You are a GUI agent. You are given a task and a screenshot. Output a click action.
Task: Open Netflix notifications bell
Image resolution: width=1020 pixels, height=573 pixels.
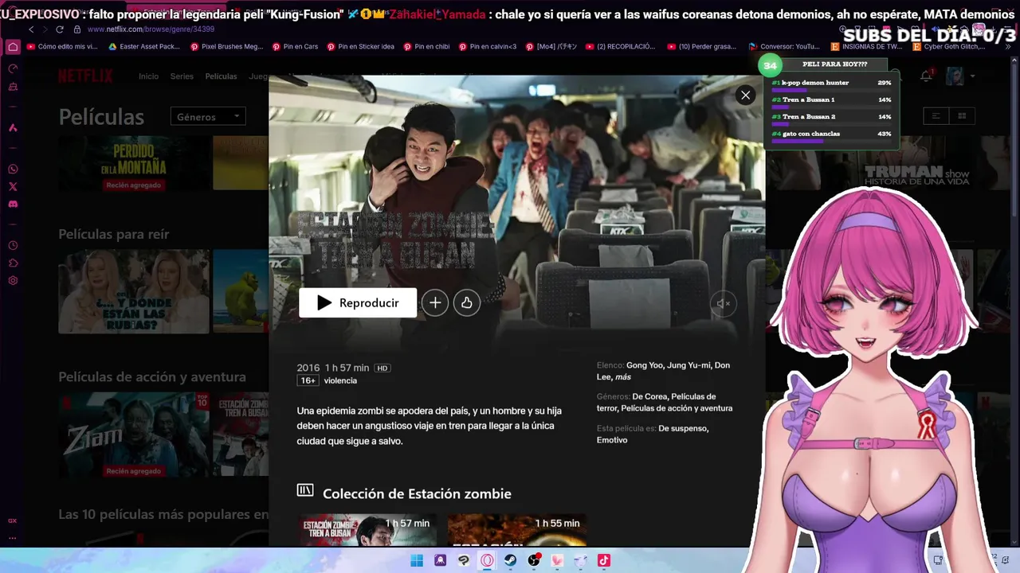coord(926,76)
